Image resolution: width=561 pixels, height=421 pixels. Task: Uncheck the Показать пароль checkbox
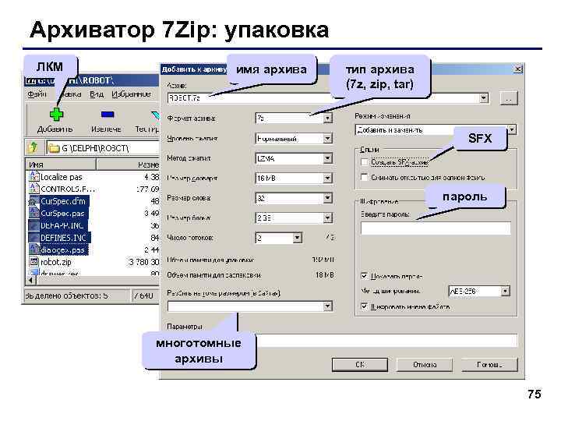tap(364, 276)
